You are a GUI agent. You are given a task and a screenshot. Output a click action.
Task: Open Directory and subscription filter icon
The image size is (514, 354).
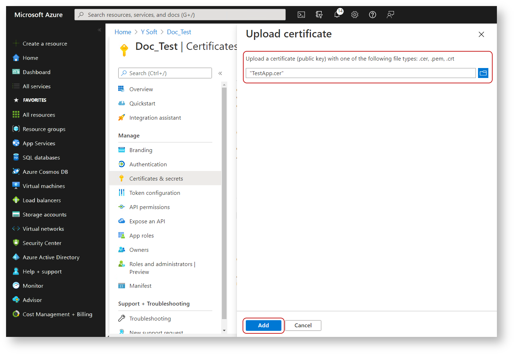pyautogui.click(x=319, y=15)
